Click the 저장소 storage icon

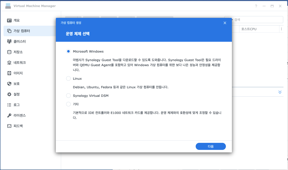[x=9, y=52]
